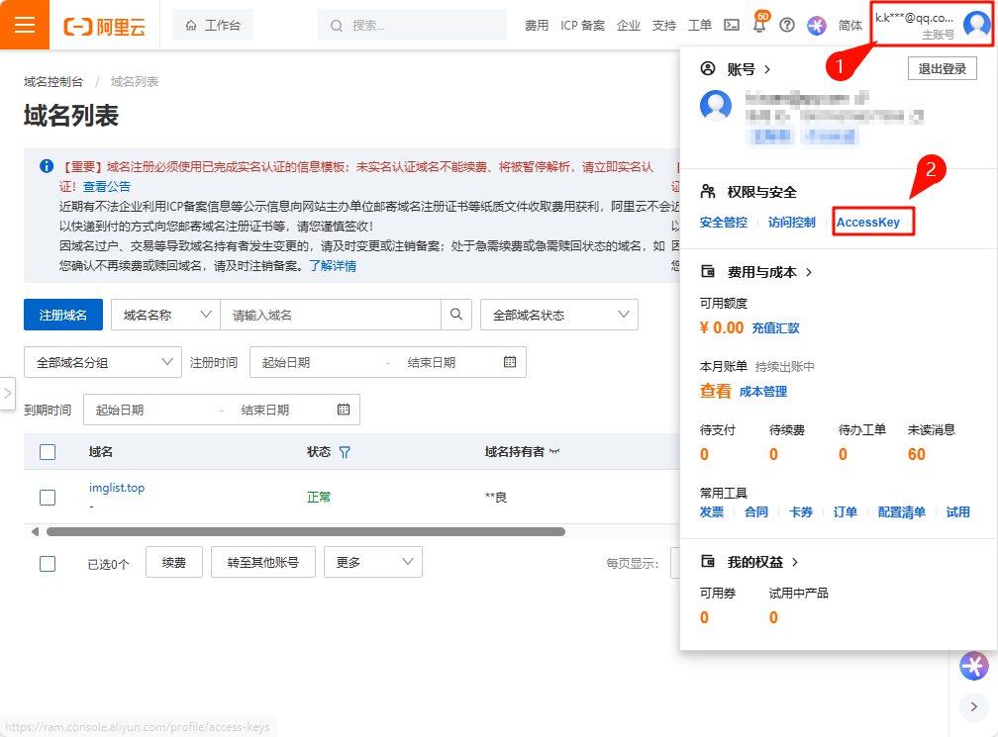This screenshot has width=998, height=737.
Task: Open the help question-mark icon
Action: coord(787,25)
